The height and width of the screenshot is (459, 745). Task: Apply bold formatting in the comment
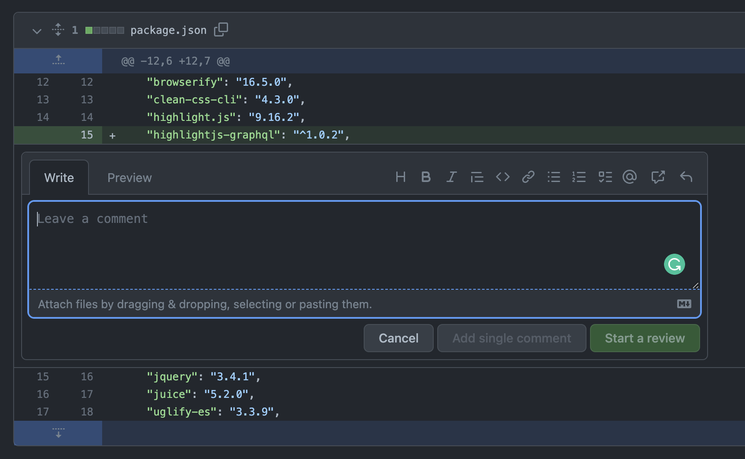tap(426, 177)
